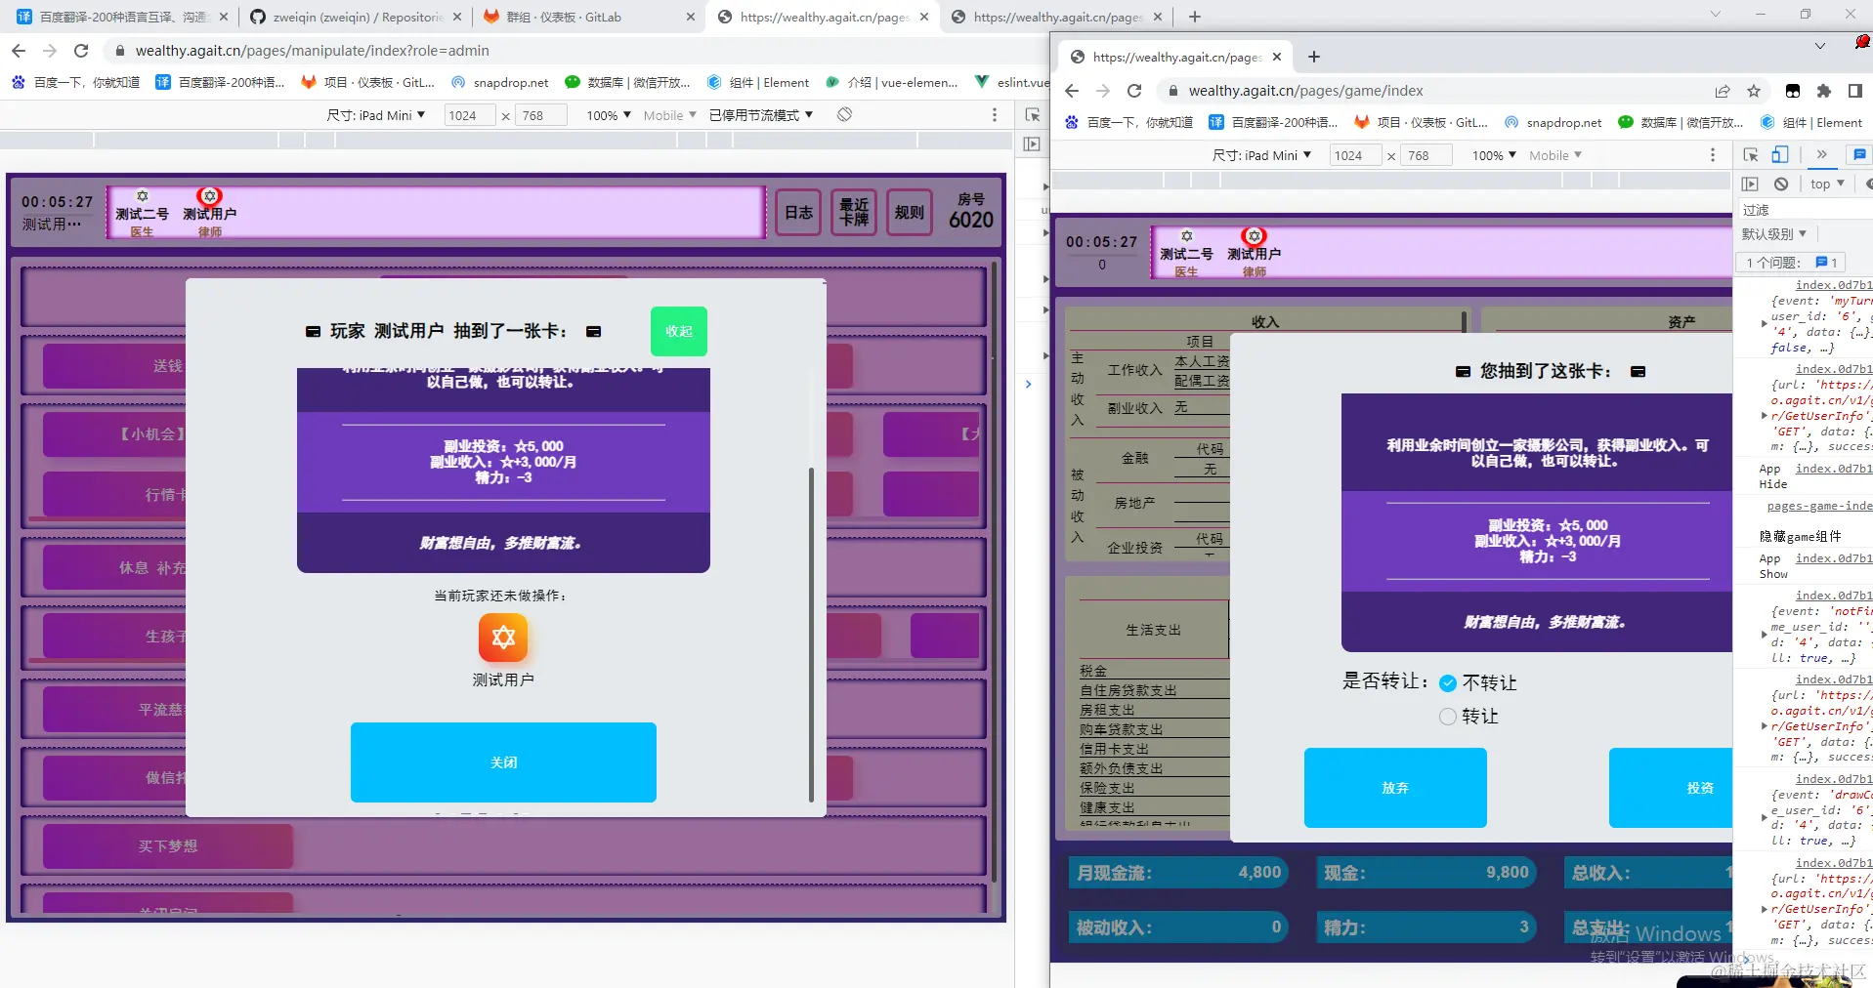Click the dark mask extension icon

coord(1793,91)
